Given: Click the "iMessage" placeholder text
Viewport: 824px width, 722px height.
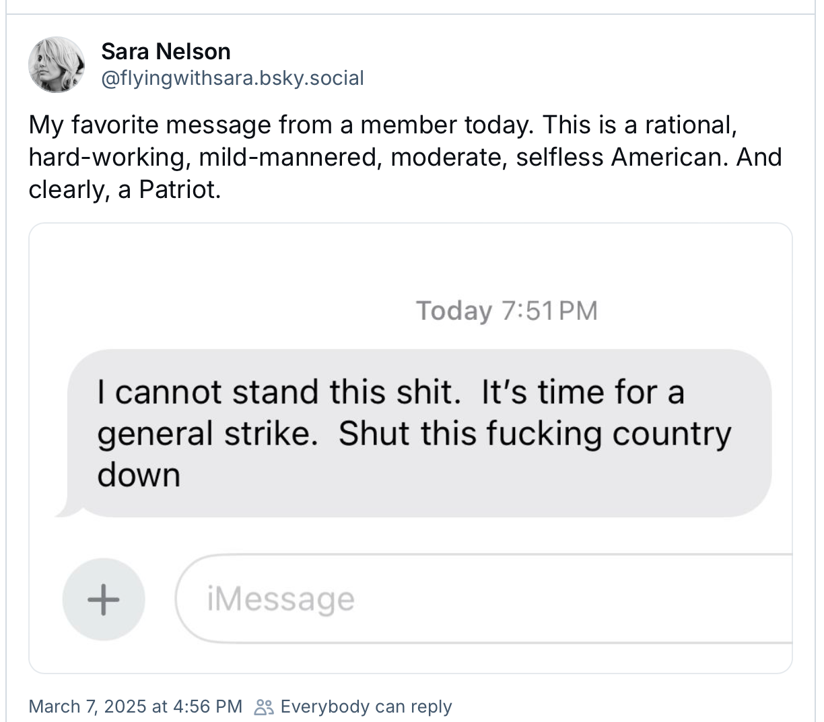Looking at the screenshot, I should [x=281, y=599].
